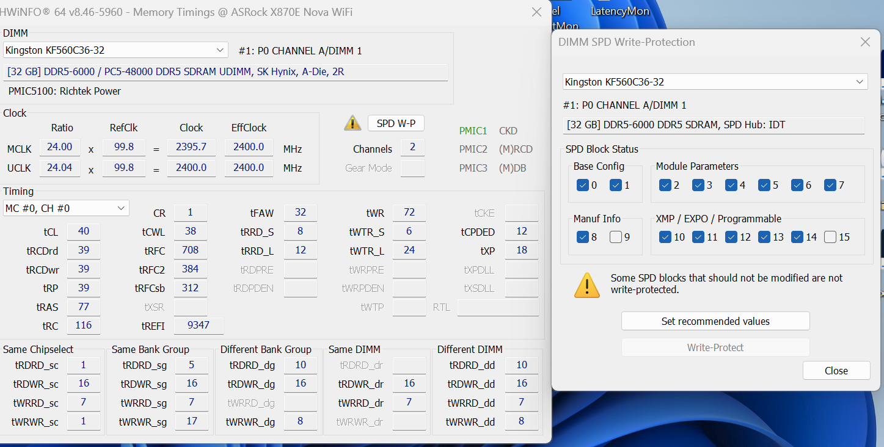Select the tWRRD_dr value field showing 7

pos(409,402)
